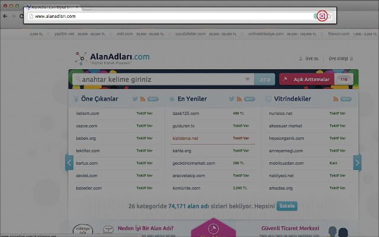Click the display icon next to Vitrindekiler
Image resolution: width=379 pixels, height=237 pixels.
click(x=268, y=99)
